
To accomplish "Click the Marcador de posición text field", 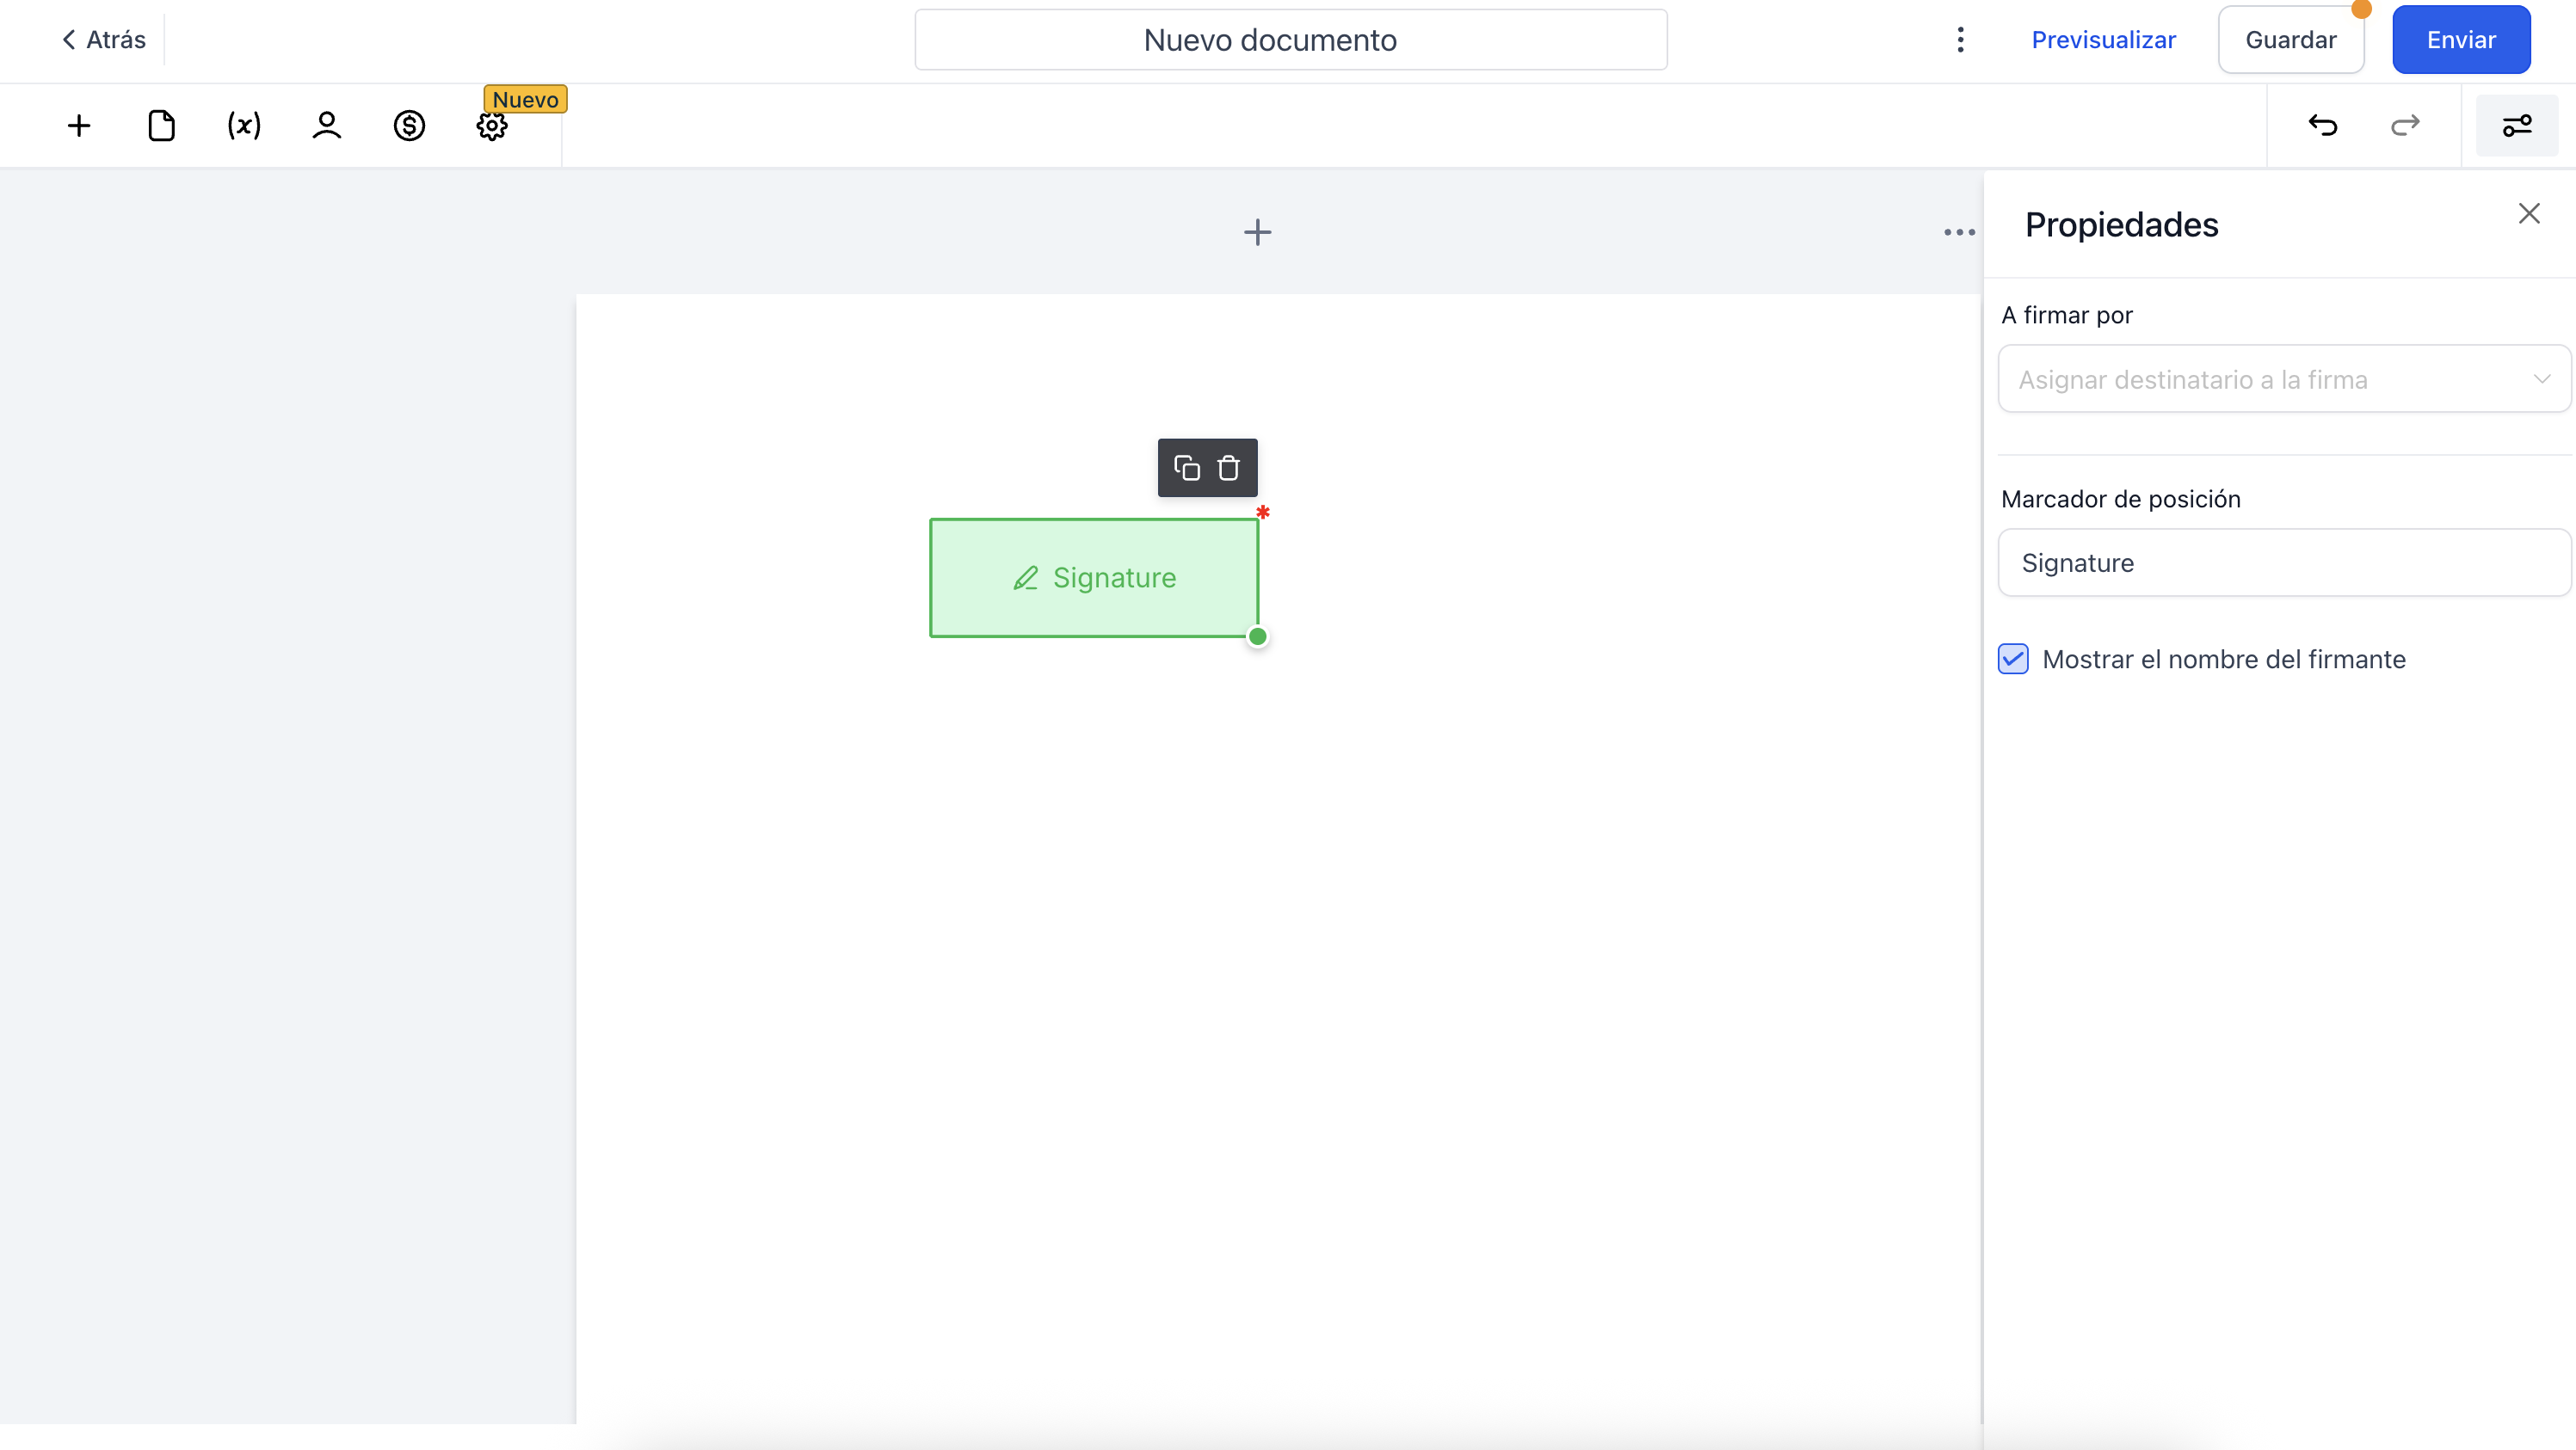I will coord(2283,563).
